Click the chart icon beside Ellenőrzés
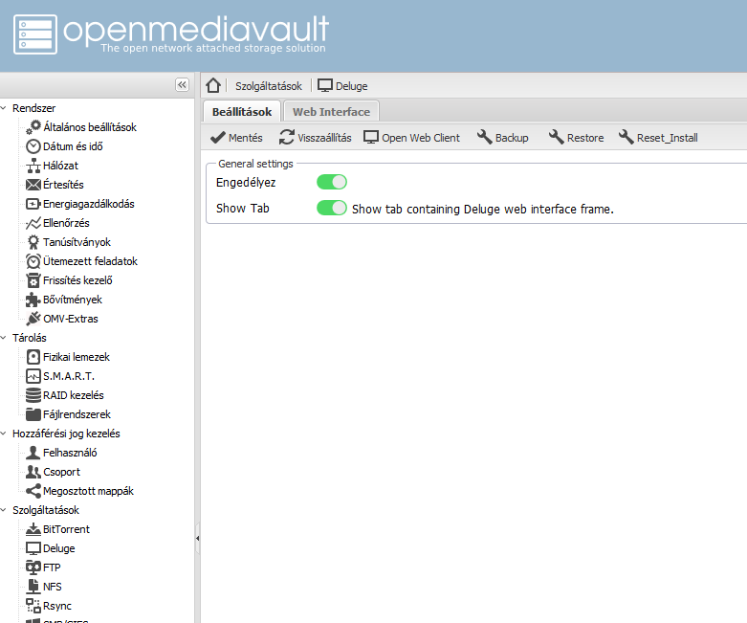 click(33, 223)
